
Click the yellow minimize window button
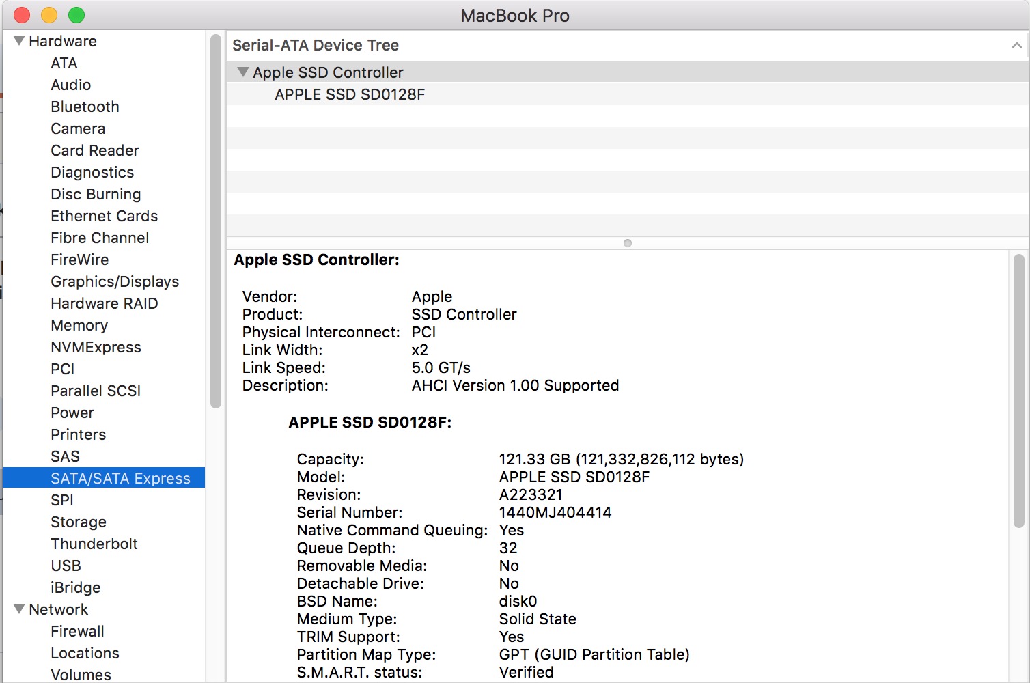pyautogui.click(x=49, y=15)
